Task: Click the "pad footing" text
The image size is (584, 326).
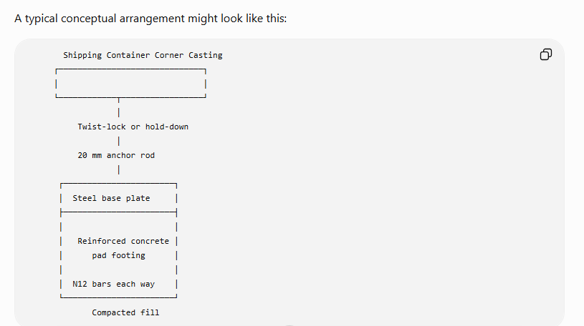Action: click(118, 255)
